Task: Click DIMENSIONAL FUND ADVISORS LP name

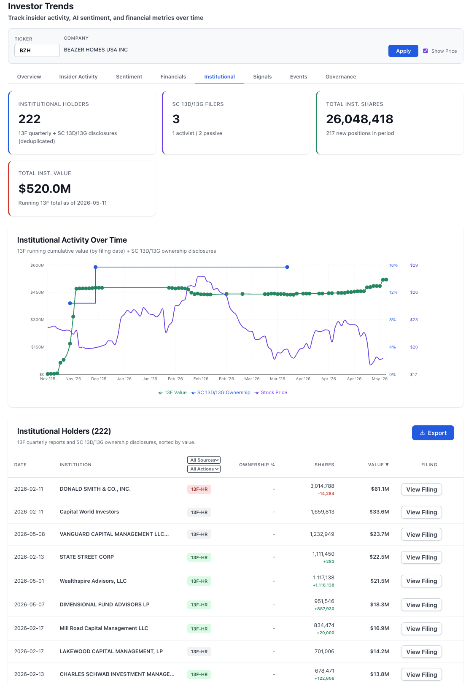Action: (105, 605)
